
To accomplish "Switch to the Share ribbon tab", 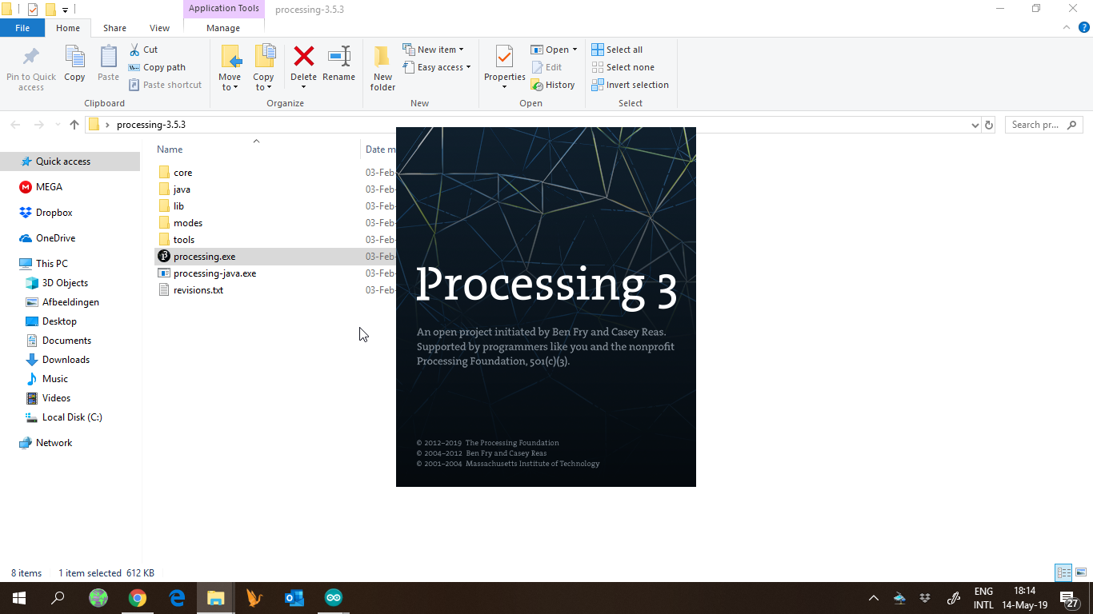I will click(114, 28).
